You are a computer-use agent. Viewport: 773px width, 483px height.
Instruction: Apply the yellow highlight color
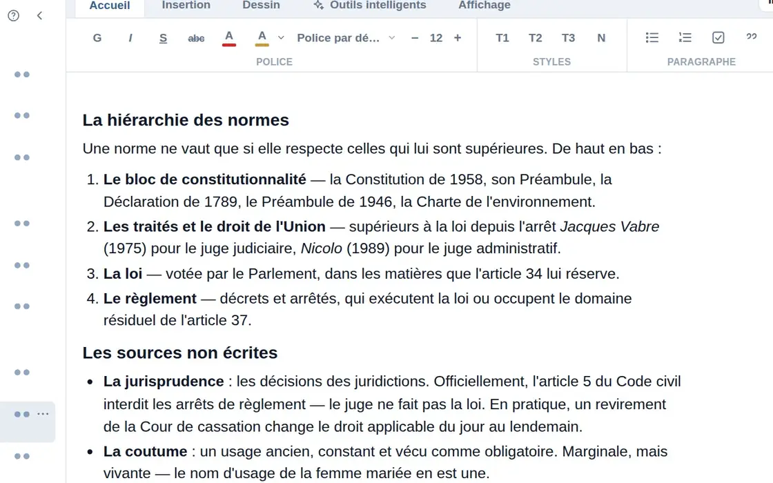pos(262,38)
